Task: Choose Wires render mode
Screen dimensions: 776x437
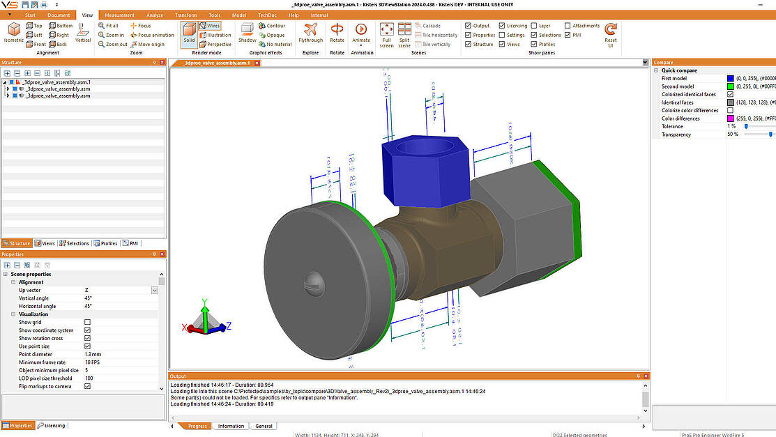Action: [210, 26]
